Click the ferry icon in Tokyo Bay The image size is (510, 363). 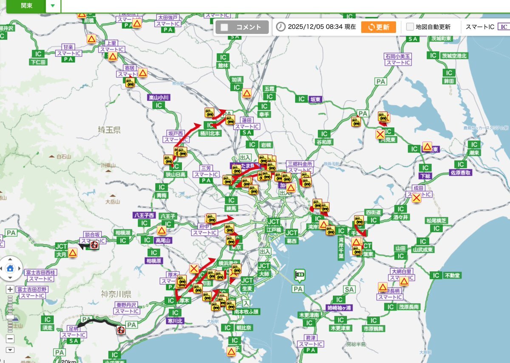(300, 275)
